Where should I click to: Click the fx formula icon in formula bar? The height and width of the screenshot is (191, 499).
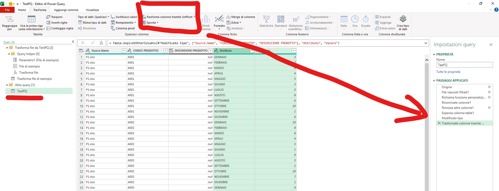point(101,43)
